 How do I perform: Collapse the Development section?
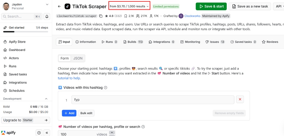[46, 99]
